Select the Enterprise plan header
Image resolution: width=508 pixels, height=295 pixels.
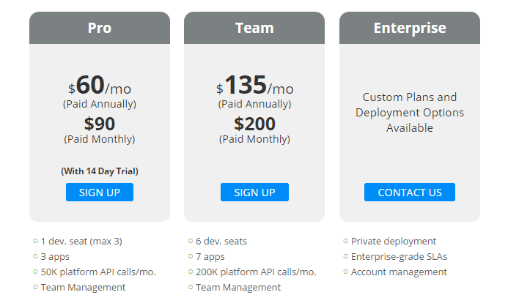pyautogui.click(x=410, y=28)
